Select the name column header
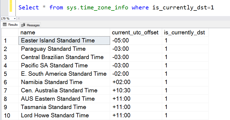This screenshot has height=120, width=230. pyautogui.click(x=64, y=32)
